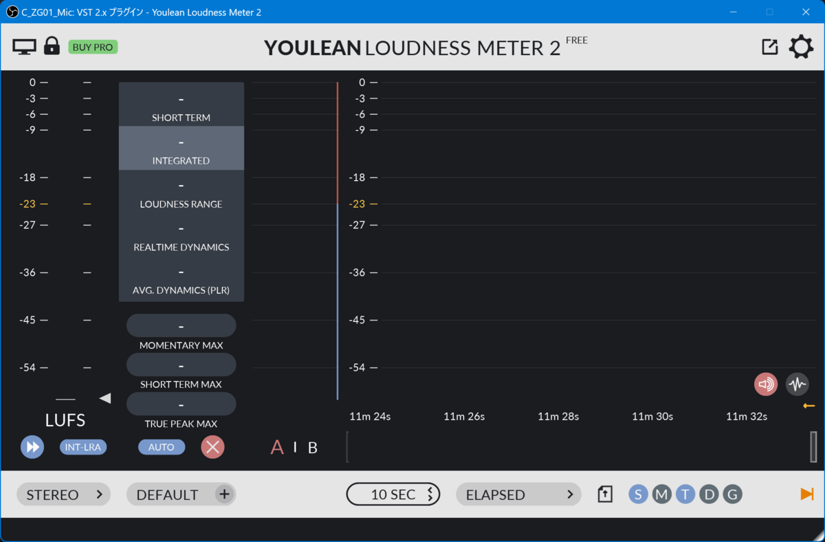
Task: Open the ELAPSED time mode dropdown
Action: tap(518, 495)
